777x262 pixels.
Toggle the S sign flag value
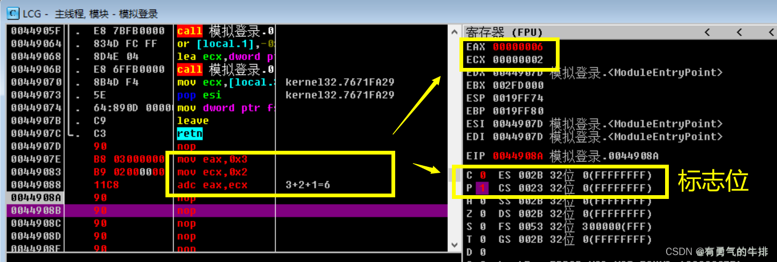click(x=483, y=227)
